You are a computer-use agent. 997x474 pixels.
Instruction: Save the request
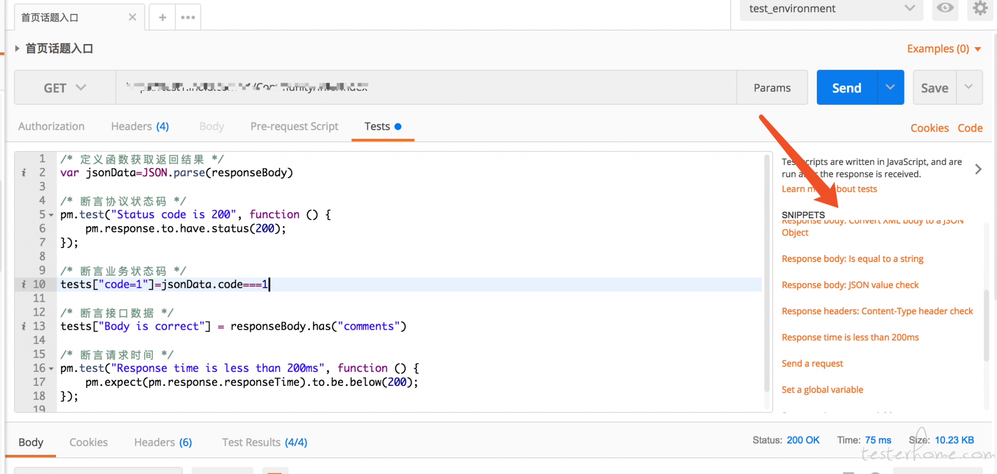(x=935, y=88)
